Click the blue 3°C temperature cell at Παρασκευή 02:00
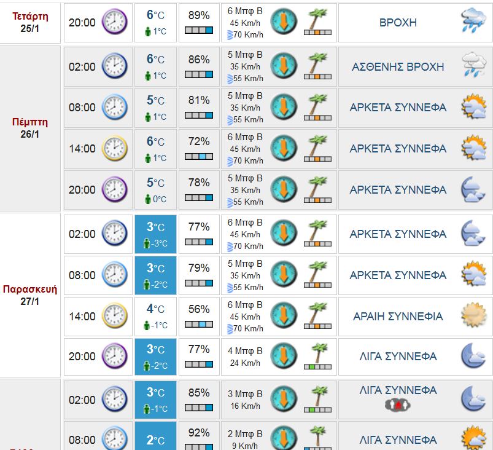The image size is (493, 450). 155,234
